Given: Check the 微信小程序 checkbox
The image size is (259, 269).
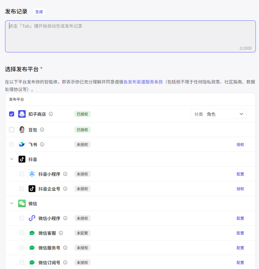Looking at the screenshot, I should point(22,218).
